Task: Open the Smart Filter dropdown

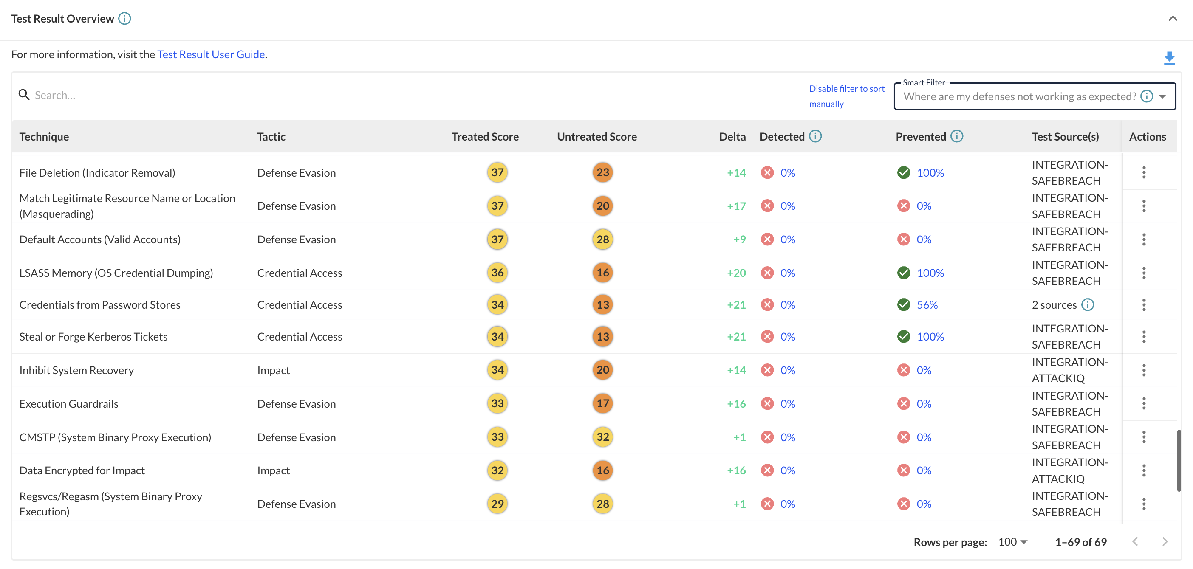Action: 1162,96
